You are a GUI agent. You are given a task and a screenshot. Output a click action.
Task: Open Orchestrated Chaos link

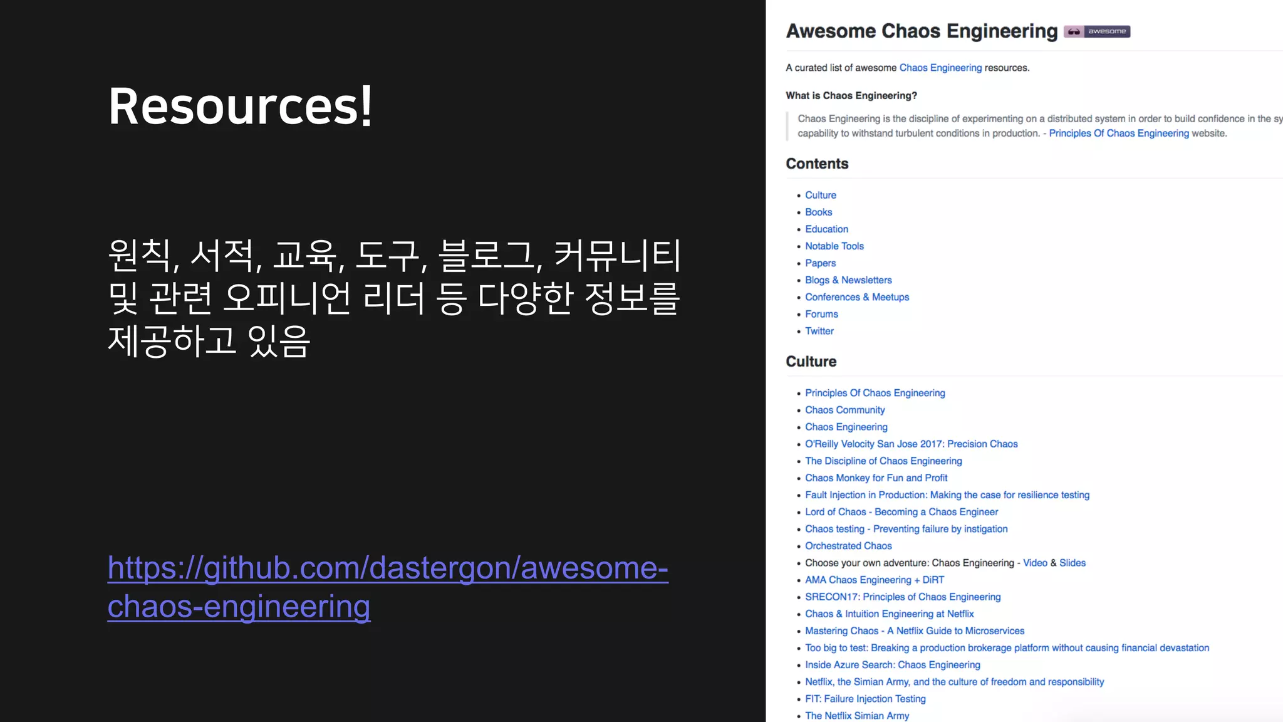tap(848, 546)
